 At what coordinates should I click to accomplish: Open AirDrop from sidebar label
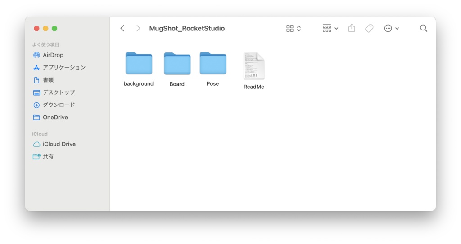[53, 55]
